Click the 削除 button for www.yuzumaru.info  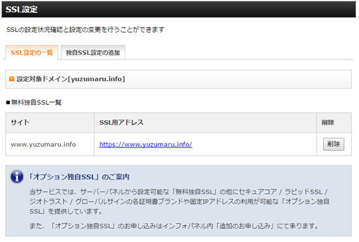click(x=334, y=144)
